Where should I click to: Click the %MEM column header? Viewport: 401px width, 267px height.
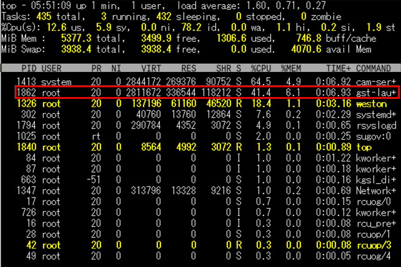[291, 68]
